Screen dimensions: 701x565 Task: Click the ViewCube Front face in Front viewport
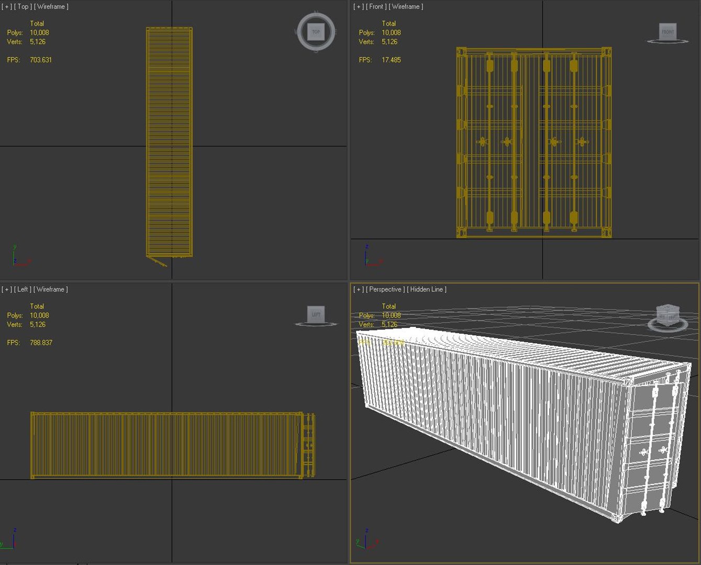[x=667, y=32]
